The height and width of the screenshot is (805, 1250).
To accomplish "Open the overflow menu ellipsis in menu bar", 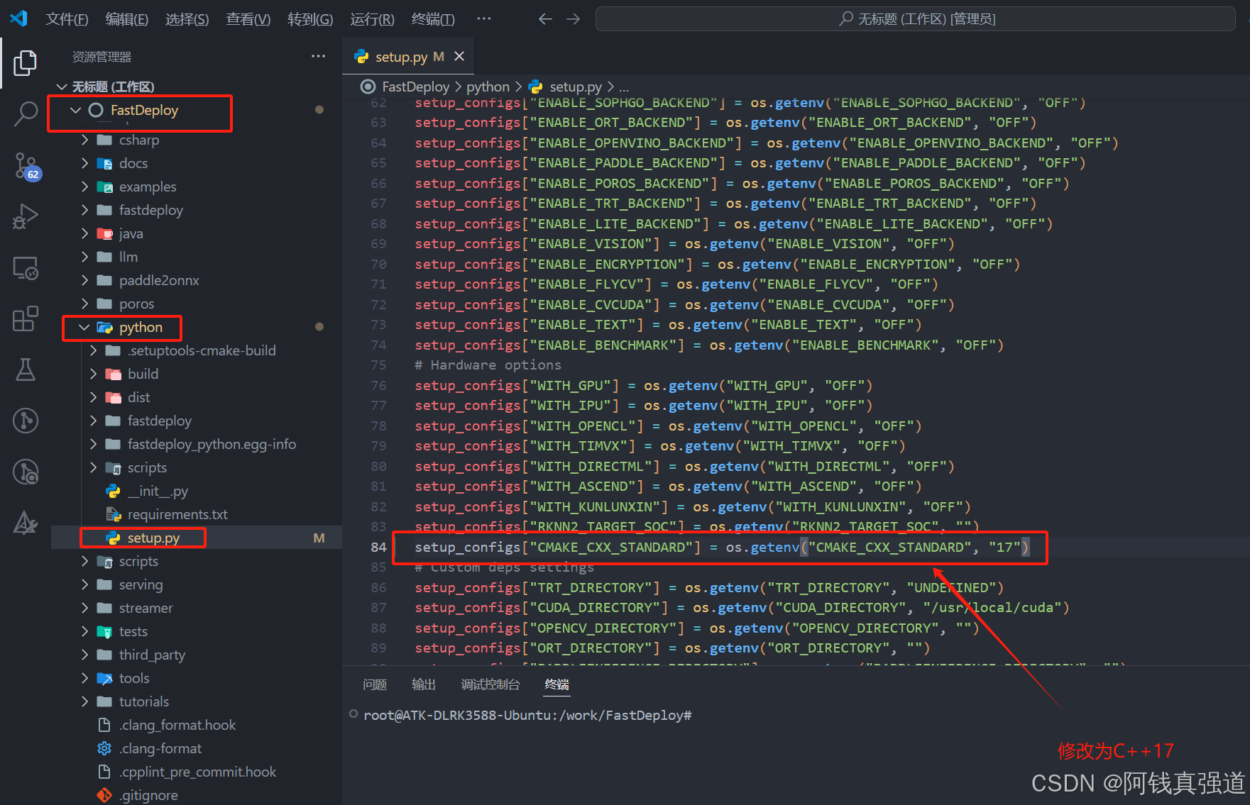I will pyautogui.click(x=484, y=19).
